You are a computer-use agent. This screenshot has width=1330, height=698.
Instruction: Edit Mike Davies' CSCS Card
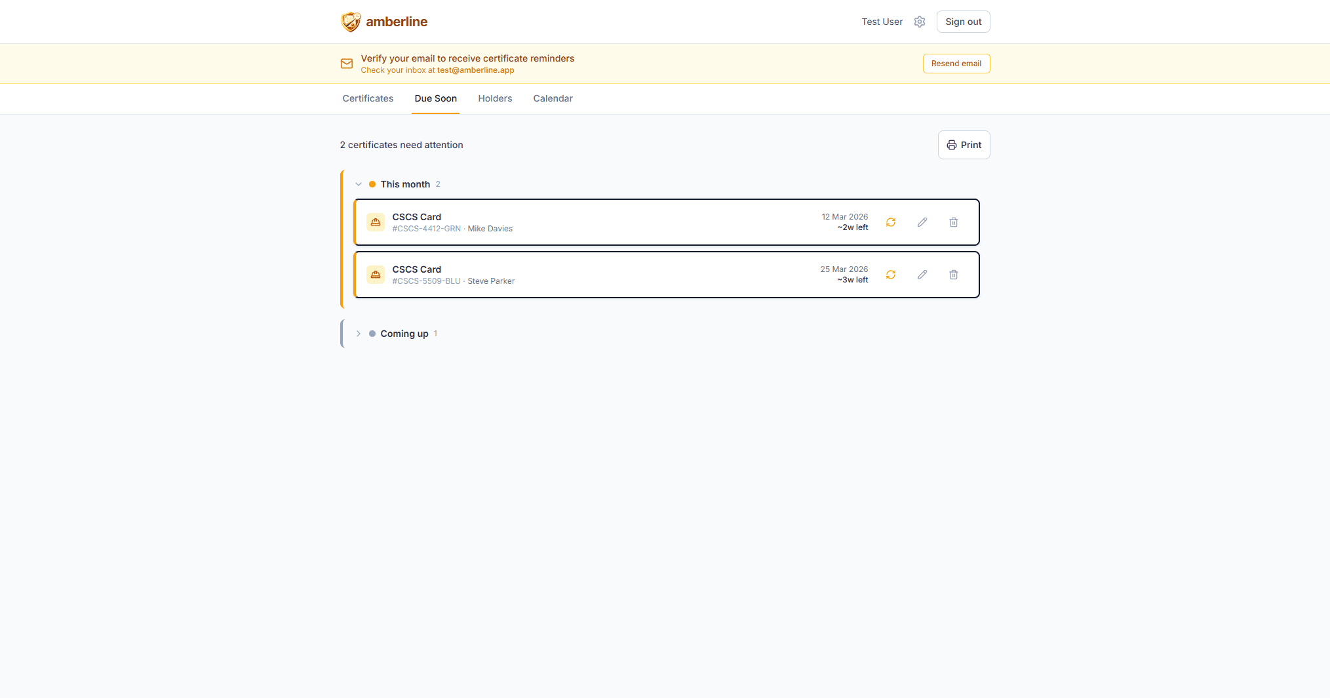coord(922,222)
